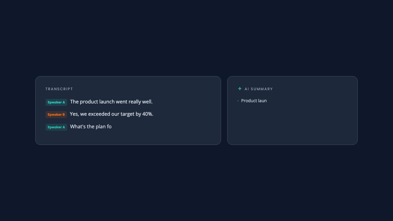Click the teal dash bullet in summary
The height and width of the screenshot is (221, 393).
[238, 101]
